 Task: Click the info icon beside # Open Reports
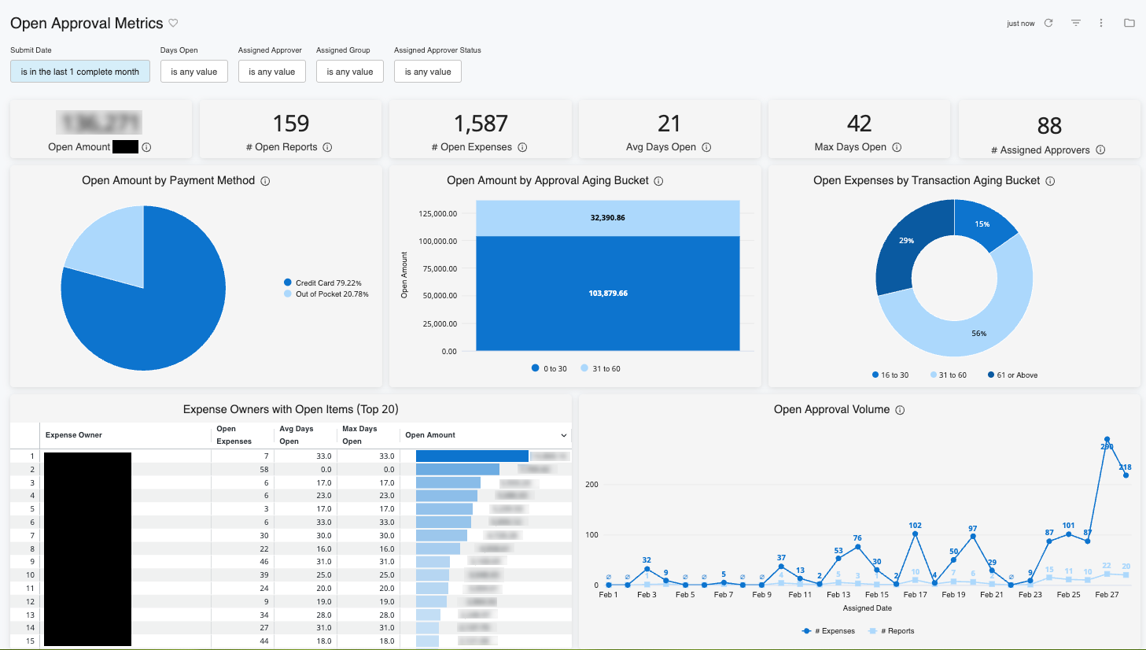coord(328,147)
